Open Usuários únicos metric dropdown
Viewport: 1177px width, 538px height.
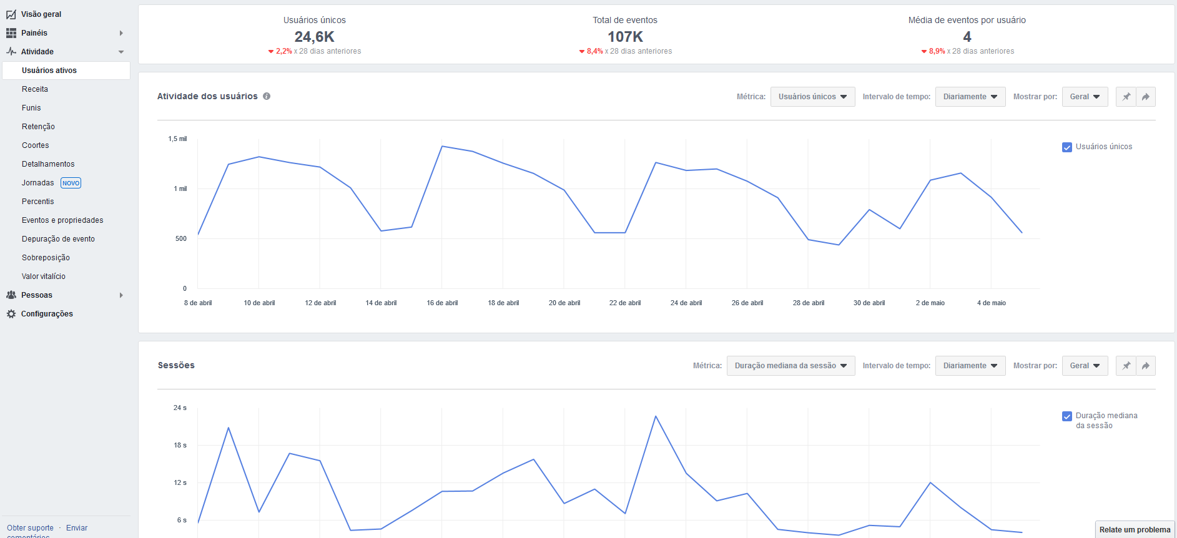tap(812, 97)
